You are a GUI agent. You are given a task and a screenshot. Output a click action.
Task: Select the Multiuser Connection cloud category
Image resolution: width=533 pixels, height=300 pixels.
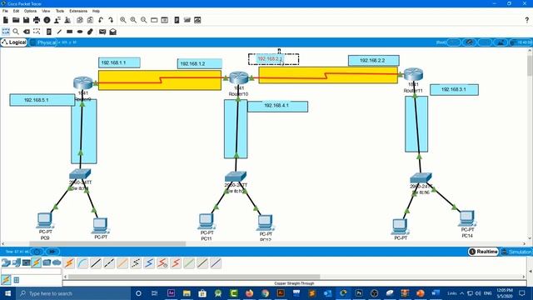57,262
